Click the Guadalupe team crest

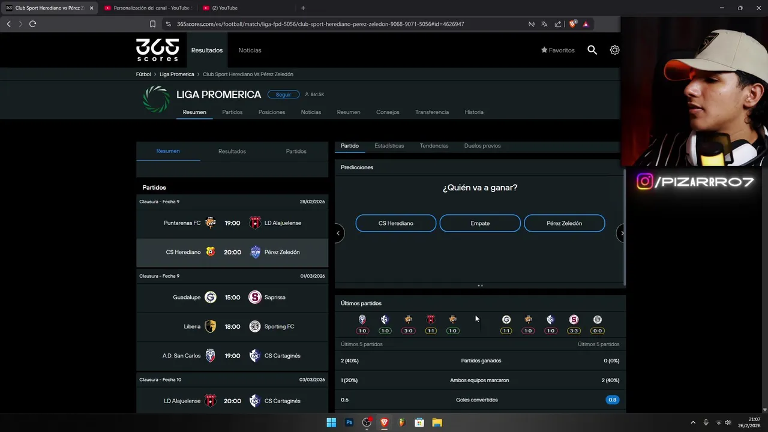[x=210, y=298]
